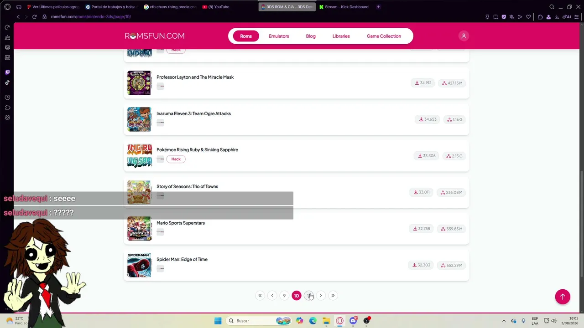Click the Inazuma Eleven 3 cover thumbnail
The image size is (584, 328).
139,119
